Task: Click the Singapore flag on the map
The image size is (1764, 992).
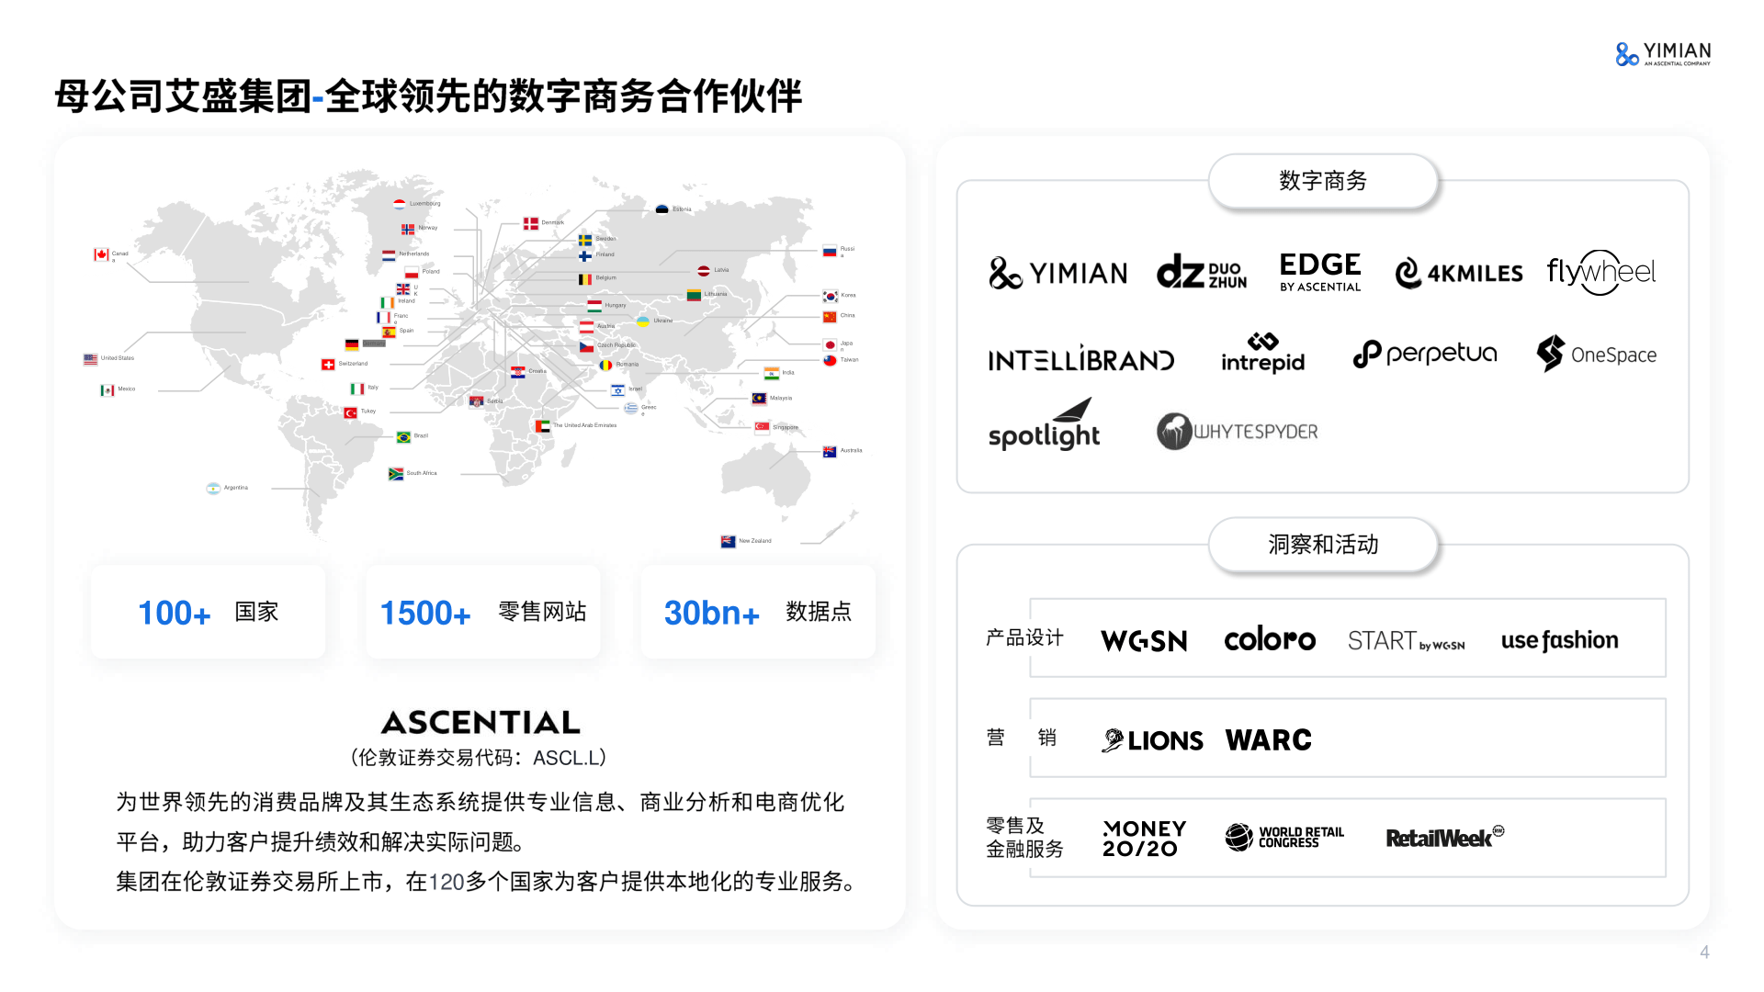Action: 762,427
